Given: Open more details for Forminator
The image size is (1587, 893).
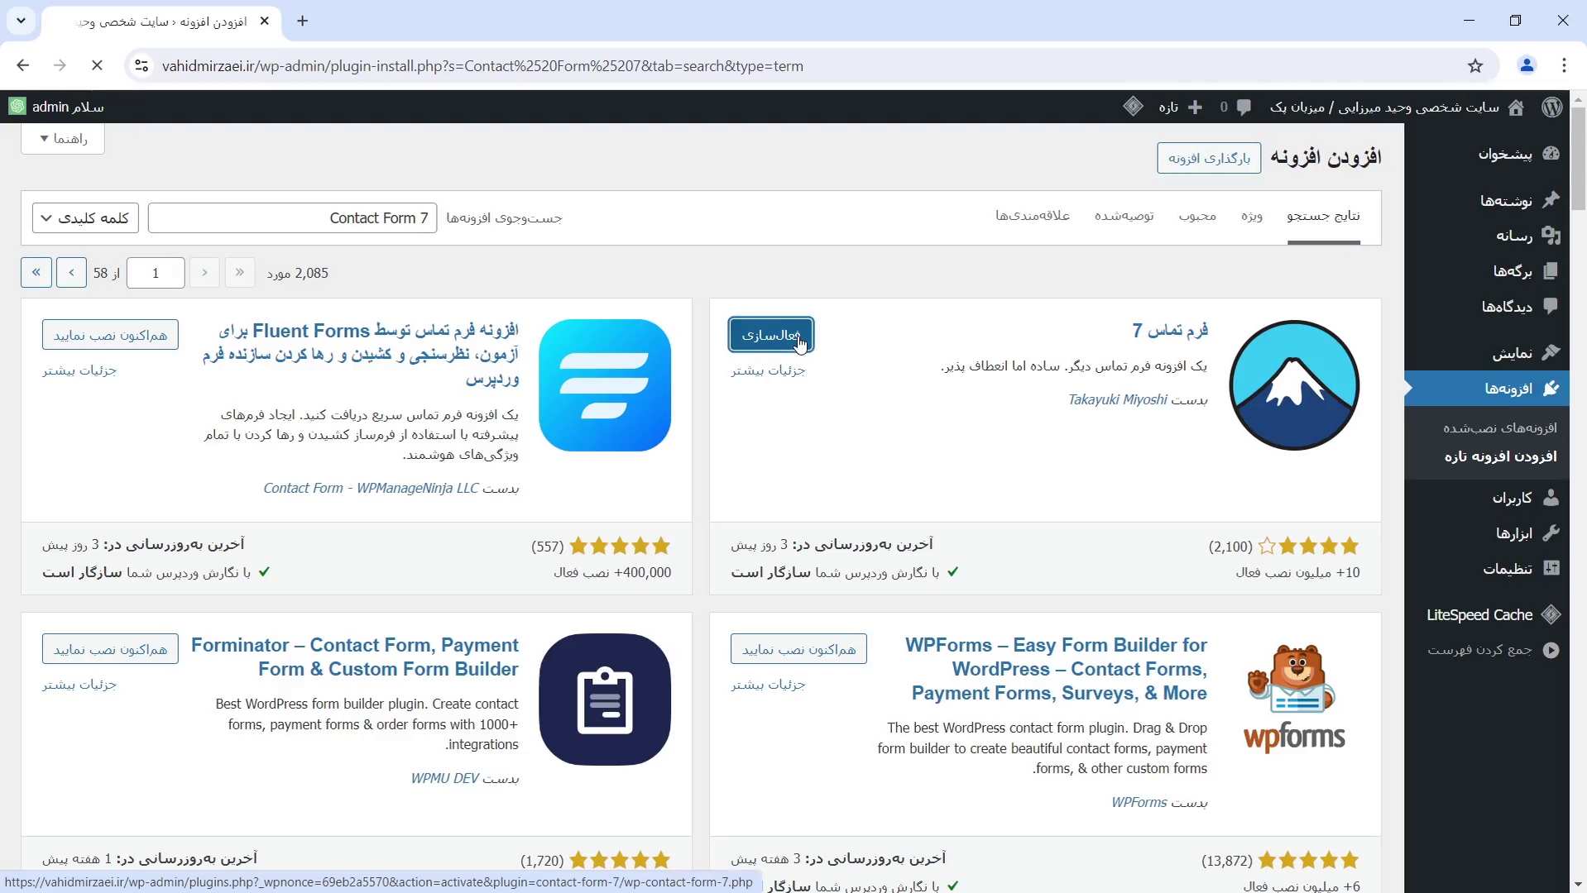Looking at the screenshot, I should [x=79, y=685].
